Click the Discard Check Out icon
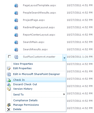The width and height of the screenshot is (94, 113). click(x=9, y=84)
